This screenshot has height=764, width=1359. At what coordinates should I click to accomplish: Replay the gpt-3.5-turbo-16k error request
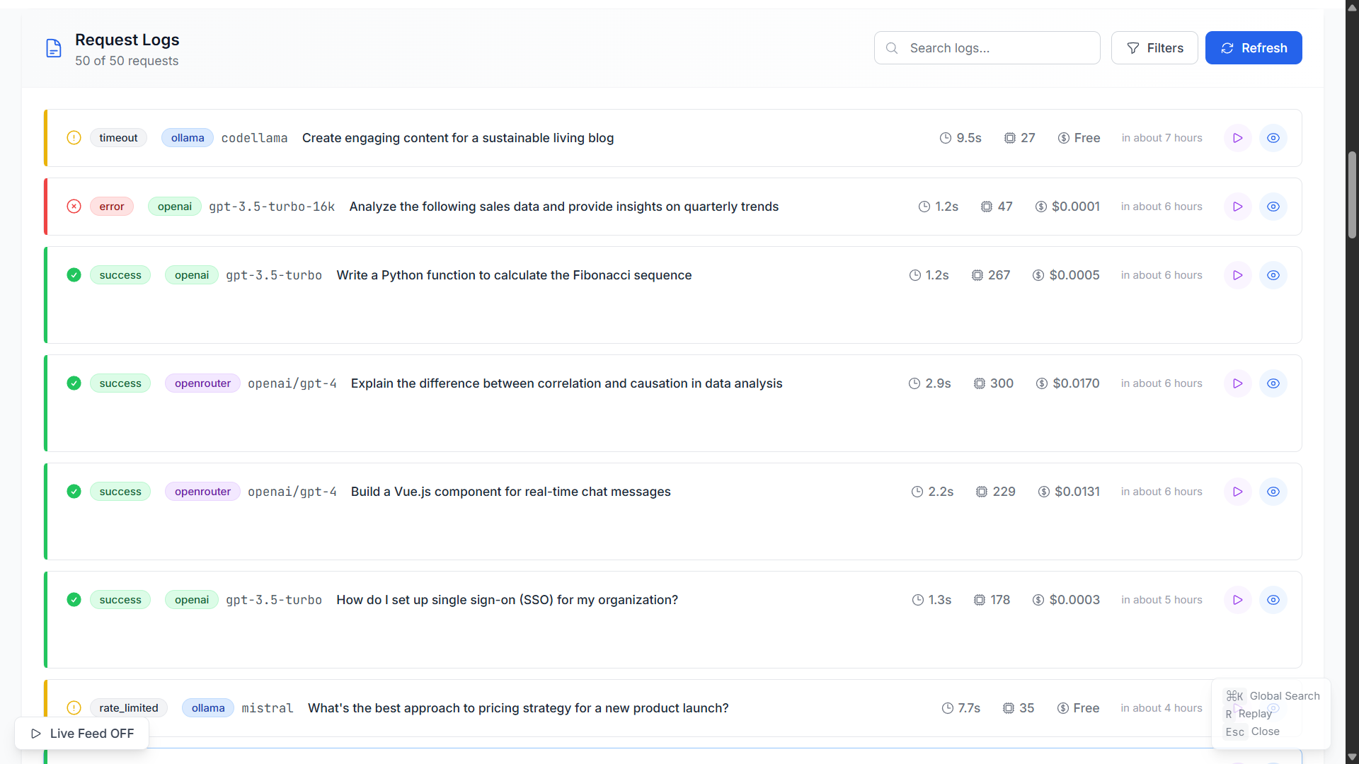1237,207
